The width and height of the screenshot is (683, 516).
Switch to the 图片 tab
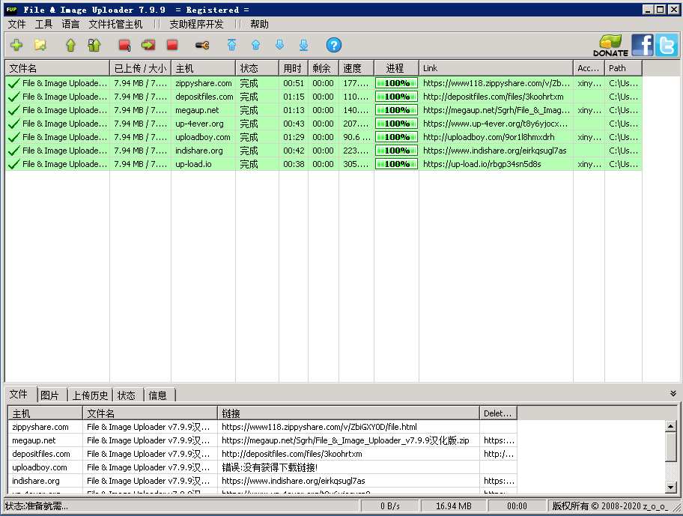tap(49, 395)
